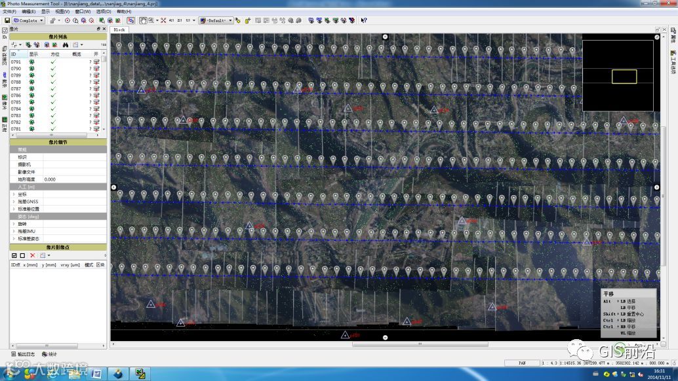Click the status icon at row 0788 end
Image resolution: width=678 pixels, height=381 pixels.
coord(96,82)
